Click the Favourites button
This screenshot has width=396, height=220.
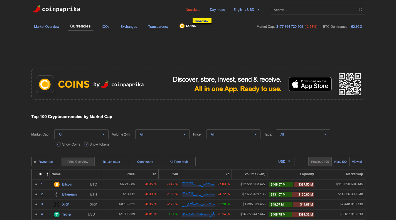(x=43, y=162)
